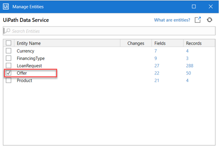Open the What are entities? link
This screenshot has height=146, width=219.
[x=172, y=20]
